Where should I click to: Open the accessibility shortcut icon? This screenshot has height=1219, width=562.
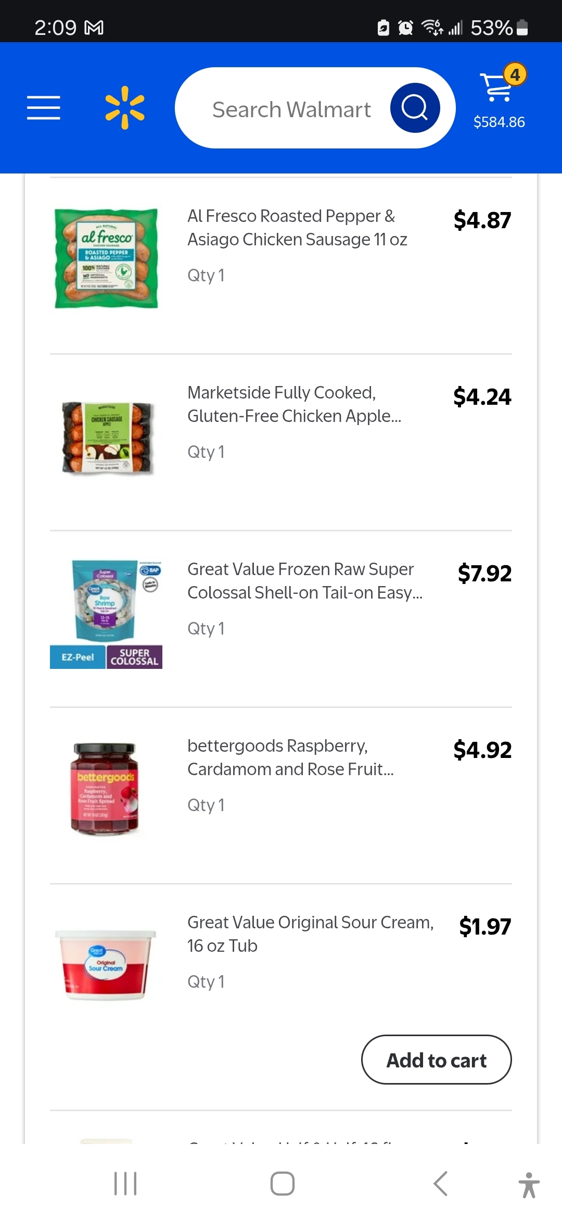(529, 1185)
